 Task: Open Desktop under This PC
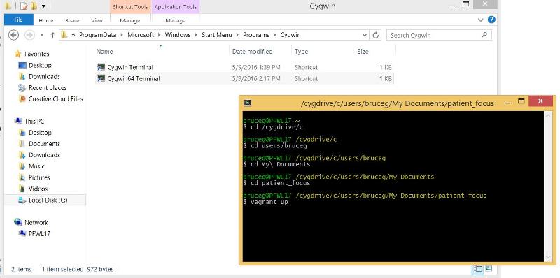coord(40,133)
